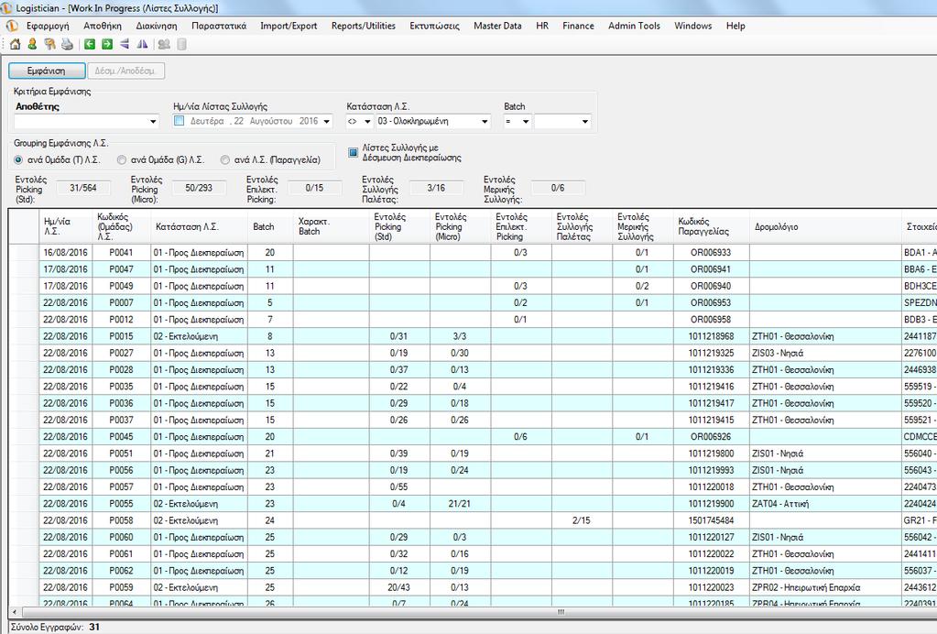Click the horizontal scrollbar thumb of the grid

(x=561, y=613)
